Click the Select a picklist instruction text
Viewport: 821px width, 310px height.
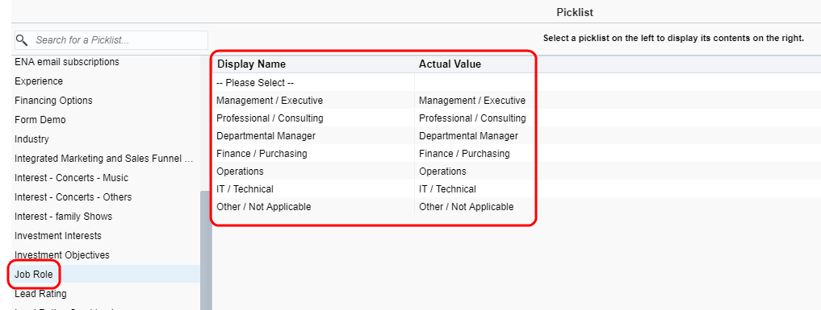click(x=673, y=38)
